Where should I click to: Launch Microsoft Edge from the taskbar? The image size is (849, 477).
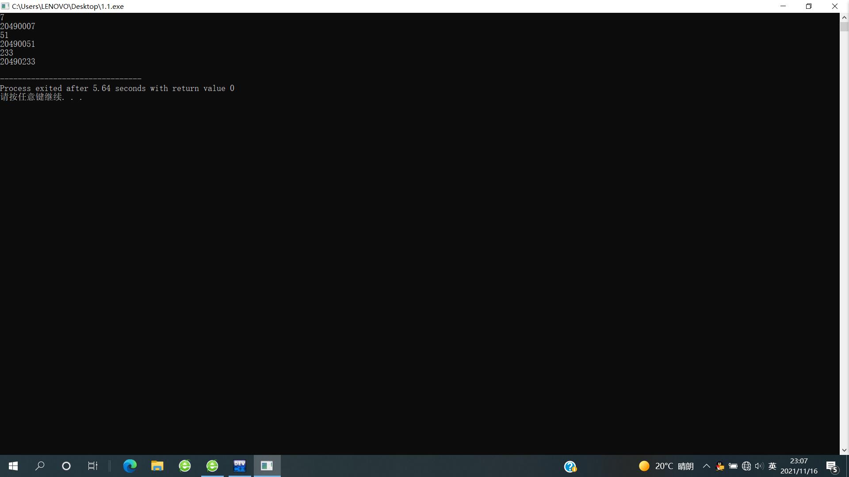[130, 466]
